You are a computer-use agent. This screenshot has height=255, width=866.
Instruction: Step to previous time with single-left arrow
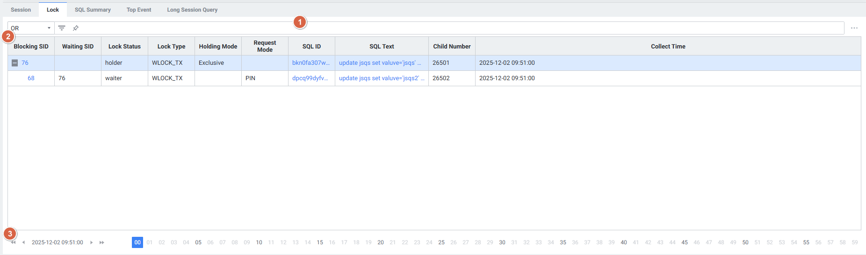point(24,242)
